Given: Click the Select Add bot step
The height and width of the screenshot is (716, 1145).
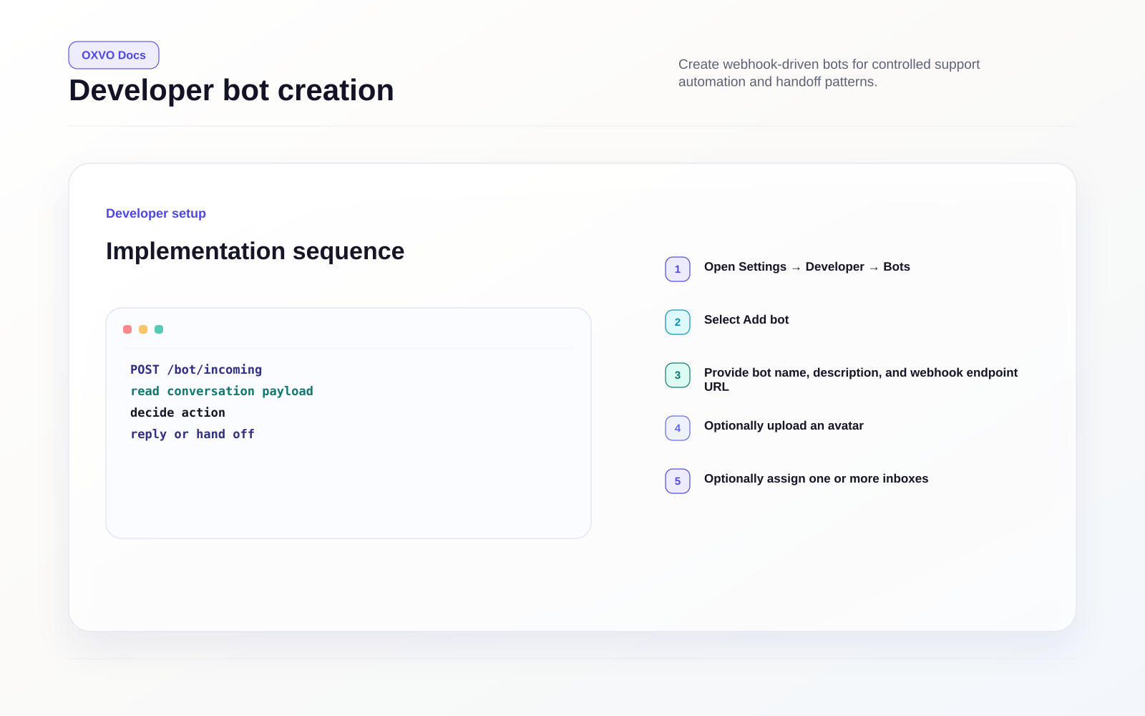Looking at the screenshot, I should tap(746, 320).
